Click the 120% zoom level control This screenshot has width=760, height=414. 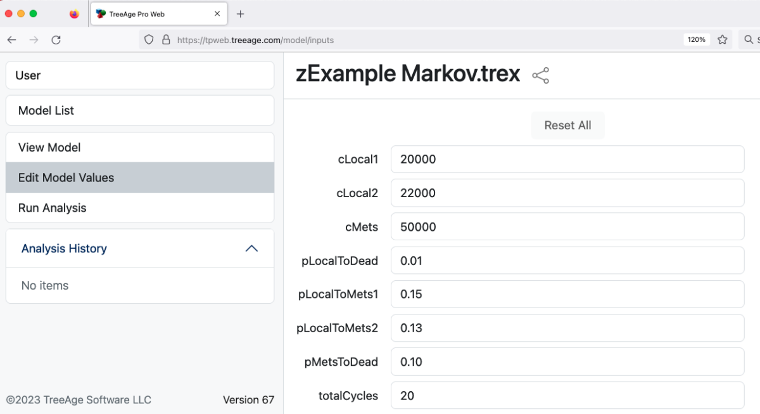point(696,39)
